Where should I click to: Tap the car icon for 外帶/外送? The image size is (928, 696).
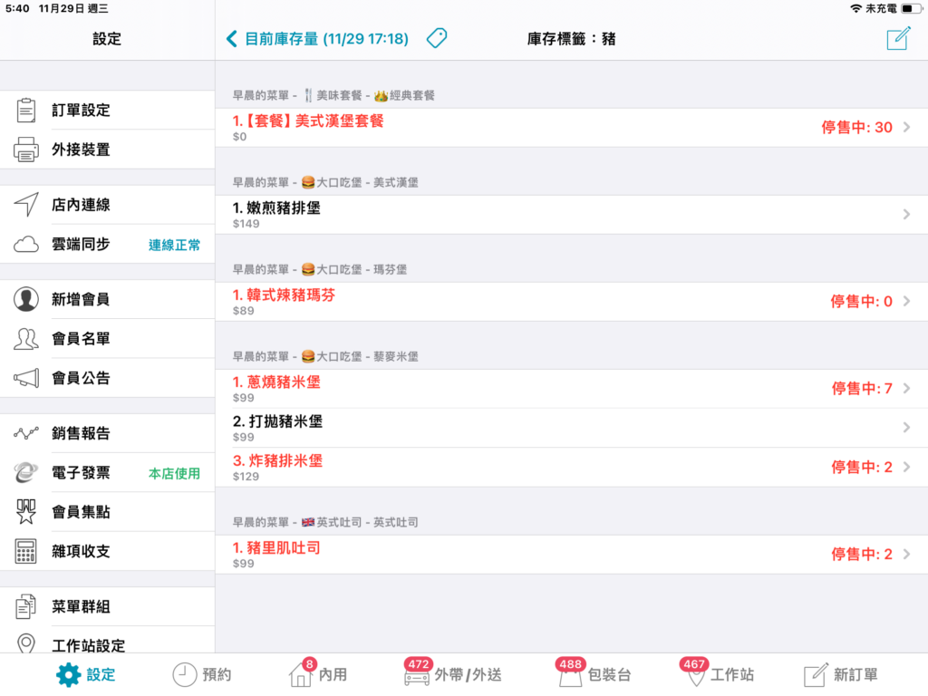click(417, 678)
